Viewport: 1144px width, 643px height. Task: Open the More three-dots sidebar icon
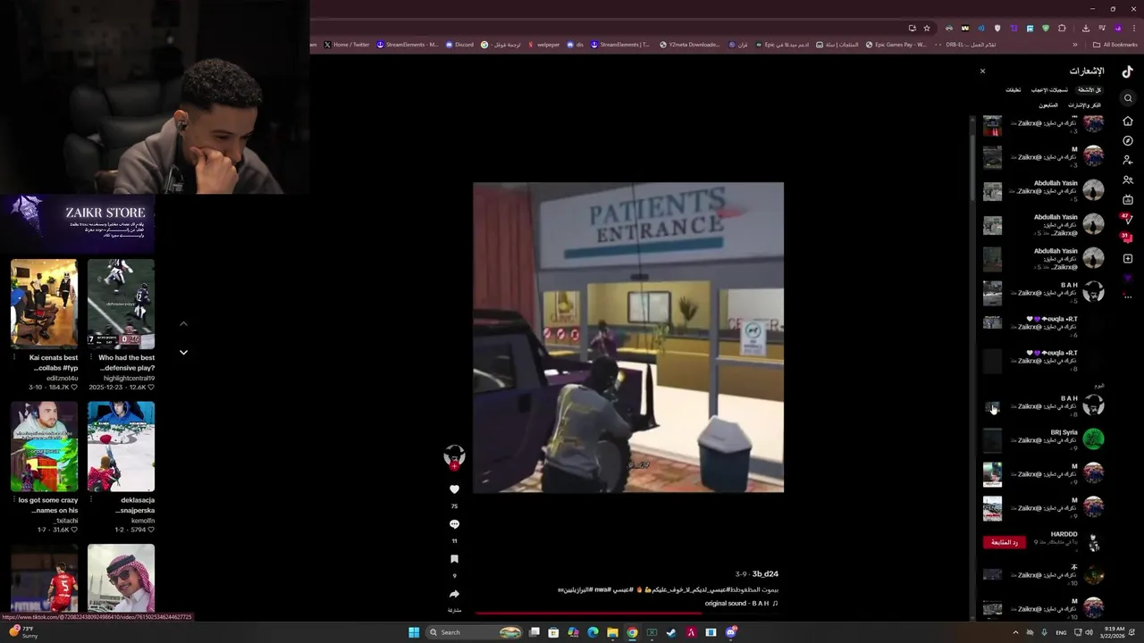(x=1128, y=296)
